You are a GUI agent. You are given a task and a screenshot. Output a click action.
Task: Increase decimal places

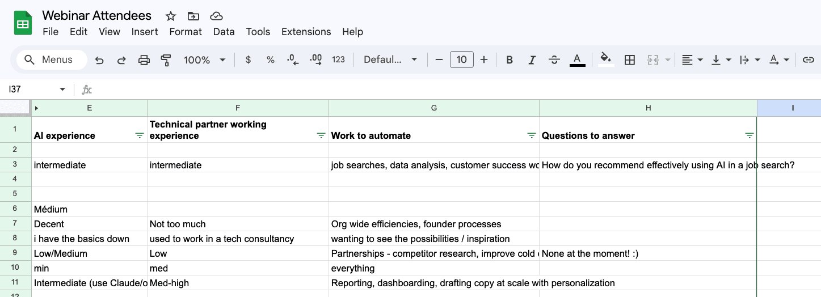316,60
